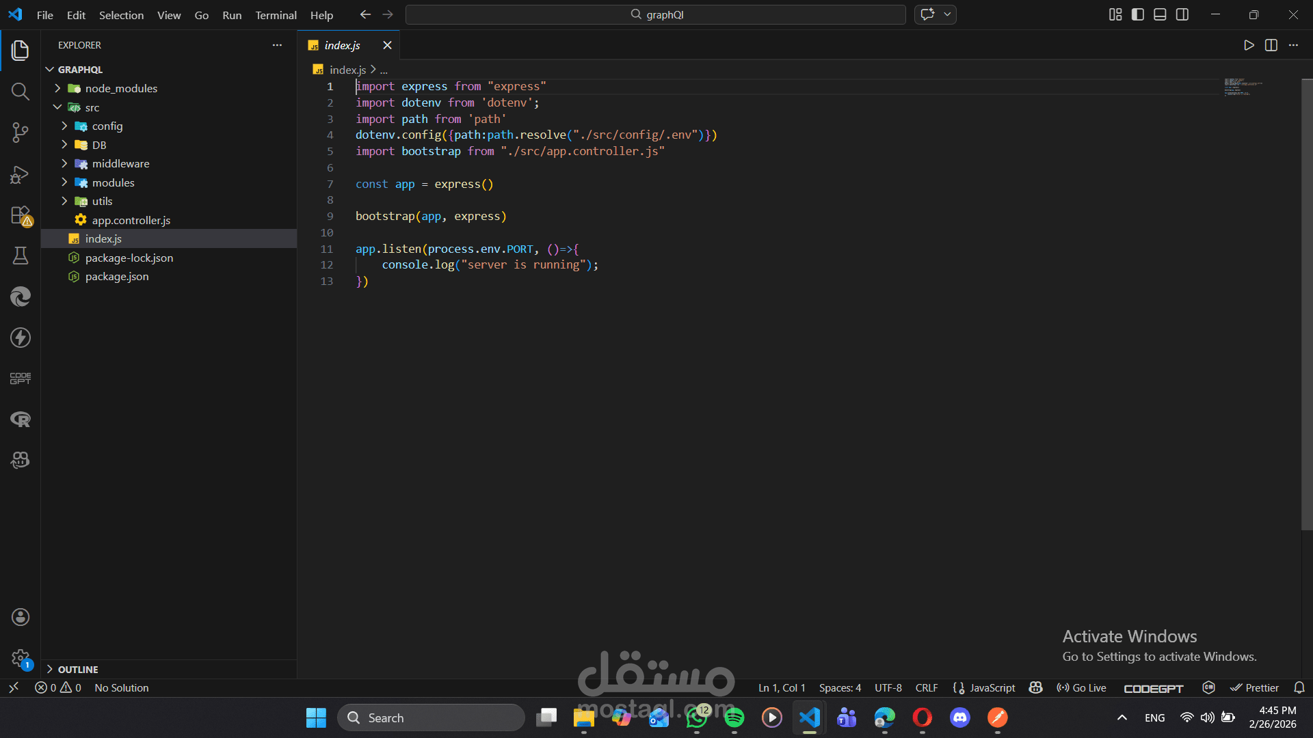Viewport: 1313px width, 738px height.
Task: Open the Selection menu
Action: click(121, 15)
